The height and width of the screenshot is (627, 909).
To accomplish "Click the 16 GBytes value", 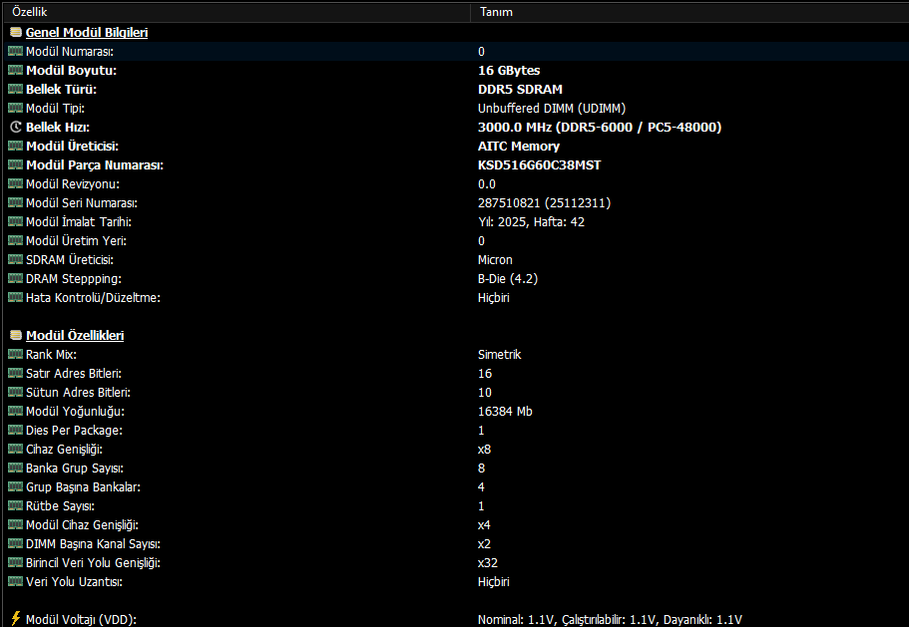I will coord(509,71).
